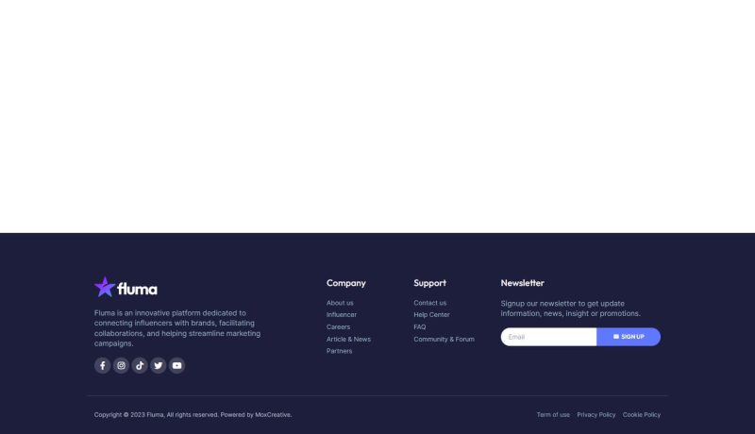Viewport: 755px width, 434px height.
Task: Open the Facebook social icon
Action: (x=103, y=365)
